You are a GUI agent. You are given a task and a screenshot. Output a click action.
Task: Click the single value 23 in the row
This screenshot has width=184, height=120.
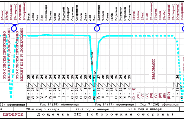(x=46, y=77)
